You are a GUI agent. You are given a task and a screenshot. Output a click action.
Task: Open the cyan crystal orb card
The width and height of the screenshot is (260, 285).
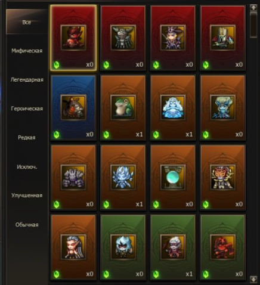[x=173, y=177]
